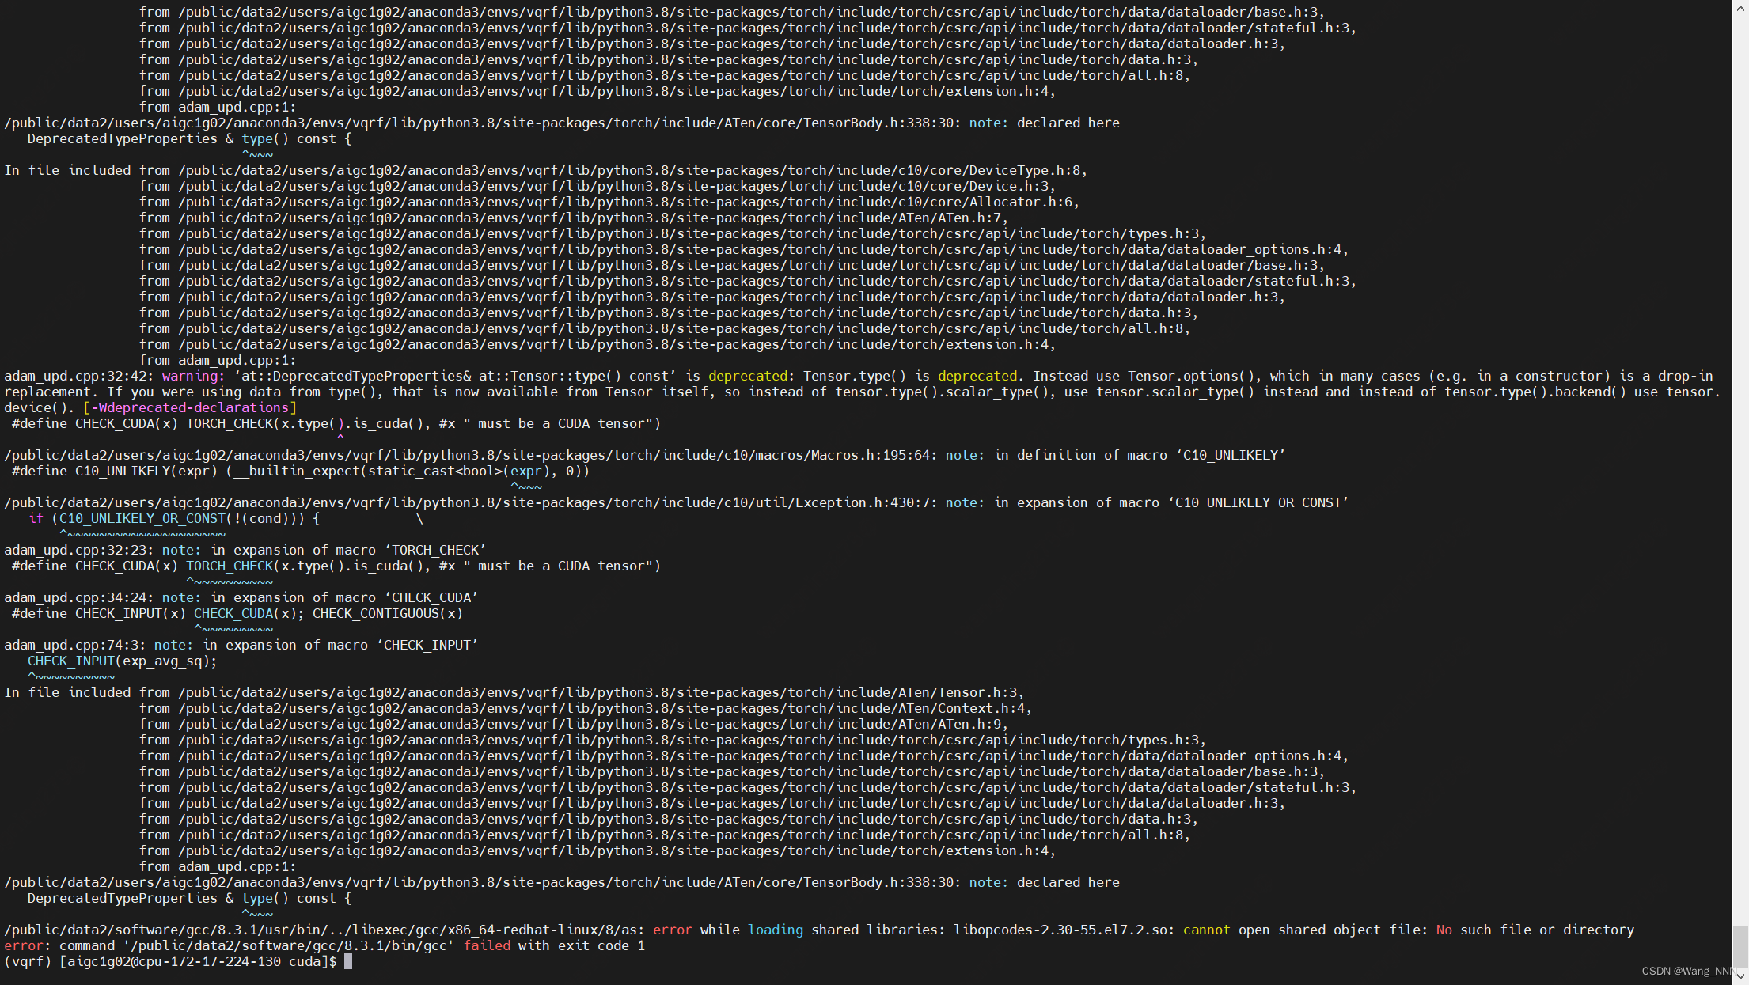The image size is (1749, 985).
Task: Click the yellow 'cannot' word in the error line
Action: click(x=1206, y=930)
